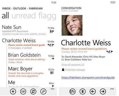Tap Charlotte Weiss contact photo

72,25
